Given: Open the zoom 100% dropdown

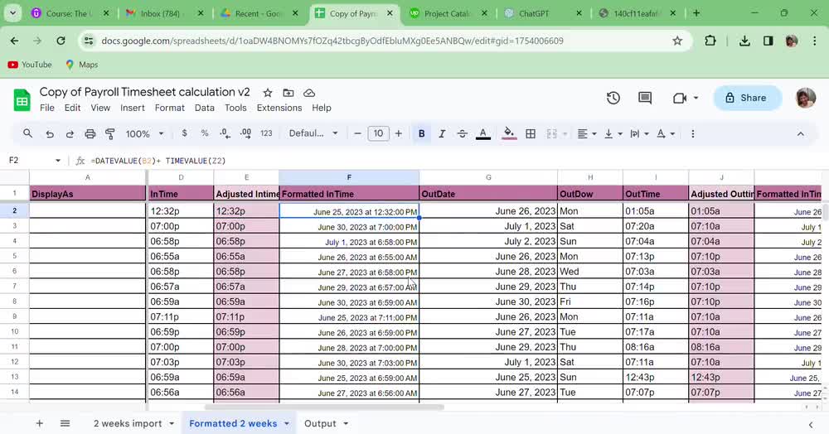Looking at the screenshot, I should 143,133.
